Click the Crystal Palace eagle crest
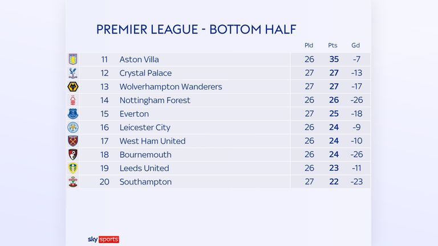The height and width of the screenshot is (246, 438). tap(73, 73)
